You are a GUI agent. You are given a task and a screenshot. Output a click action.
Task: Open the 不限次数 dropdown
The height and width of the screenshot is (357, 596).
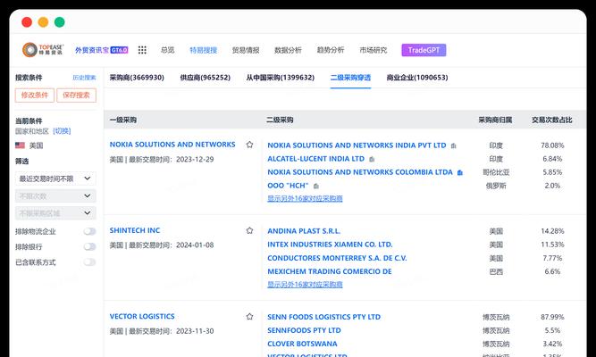(55, 196)
